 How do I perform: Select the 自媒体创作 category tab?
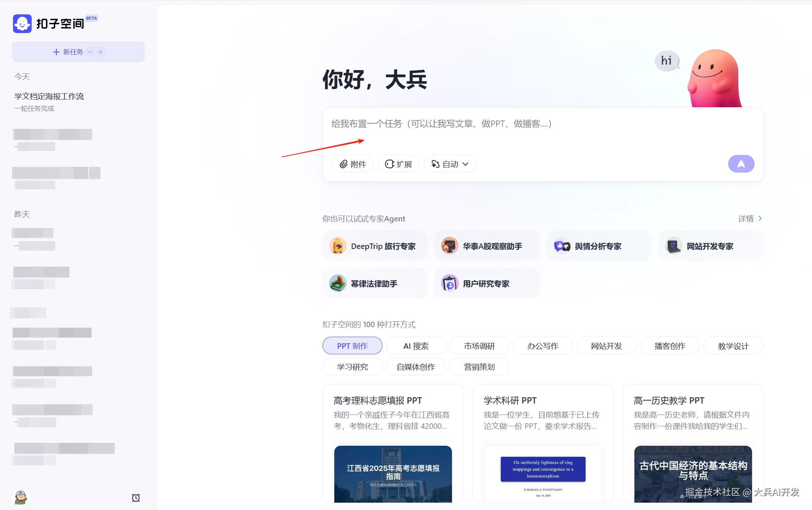[416, 367]
